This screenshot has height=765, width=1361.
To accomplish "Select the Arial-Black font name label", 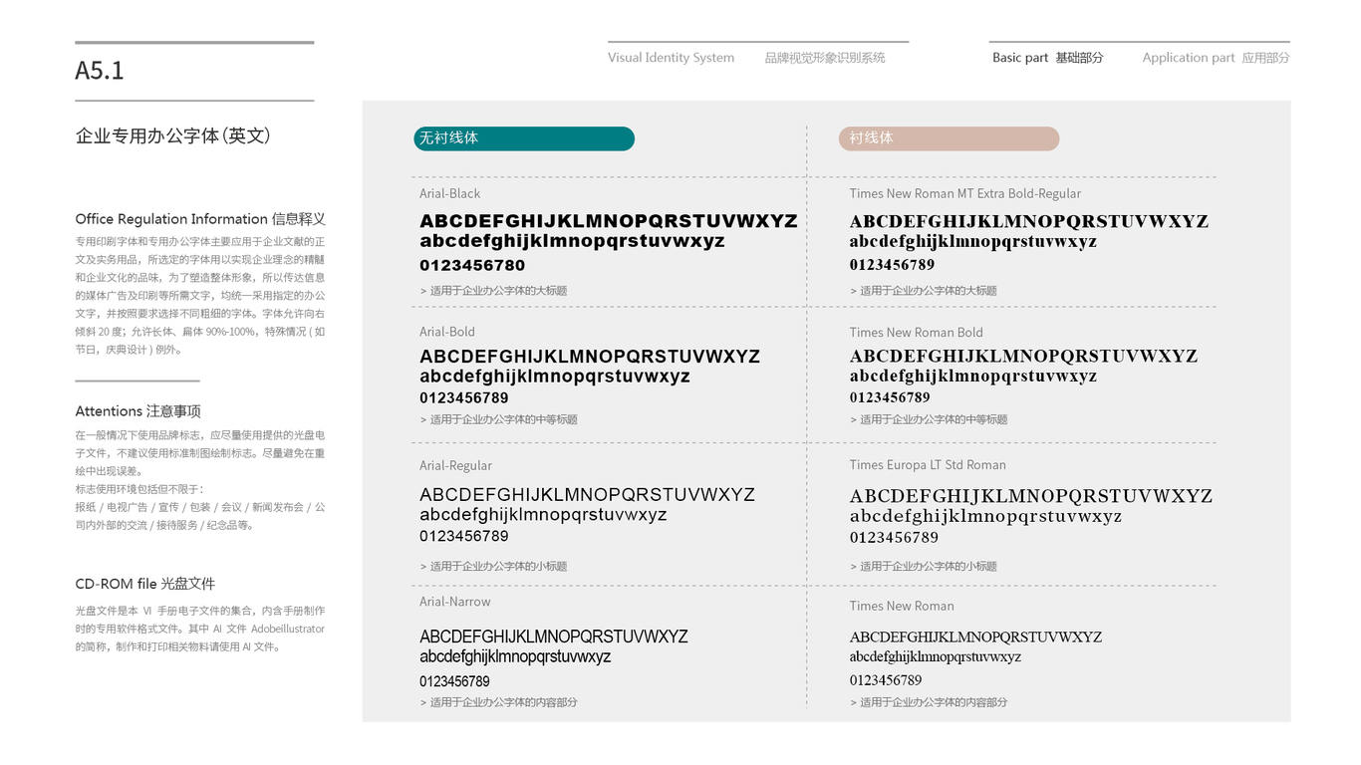I will pos(449,193).
